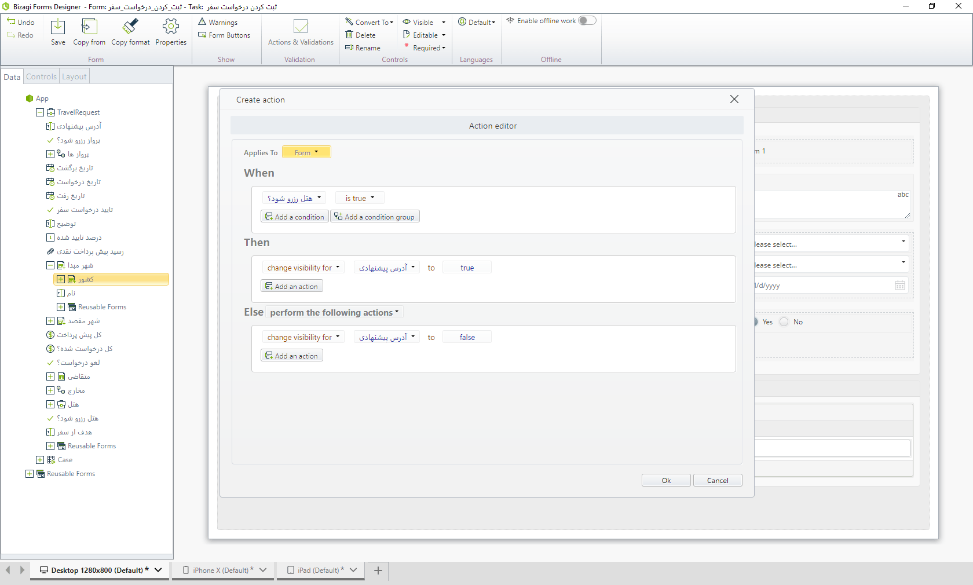Viewport: 973px width, 585px height.
Task: Toggle Enable offline work switch
Action: coord(587,20)
